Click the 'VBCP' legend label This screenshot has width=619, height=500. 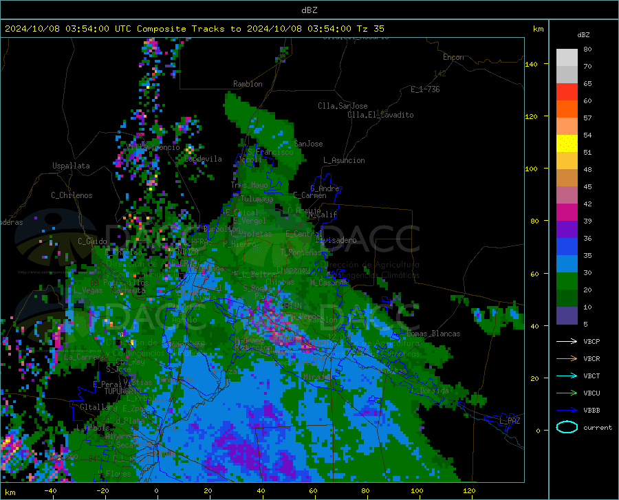591,341
